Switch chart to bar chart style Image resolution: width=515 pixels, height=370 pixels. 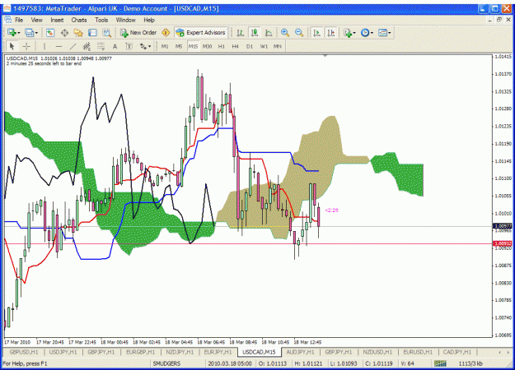tap(241, 32)
